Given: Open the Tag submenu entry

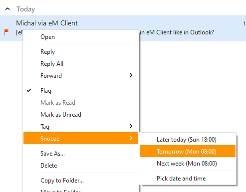Looking at the screenshot, I should 81,127.
